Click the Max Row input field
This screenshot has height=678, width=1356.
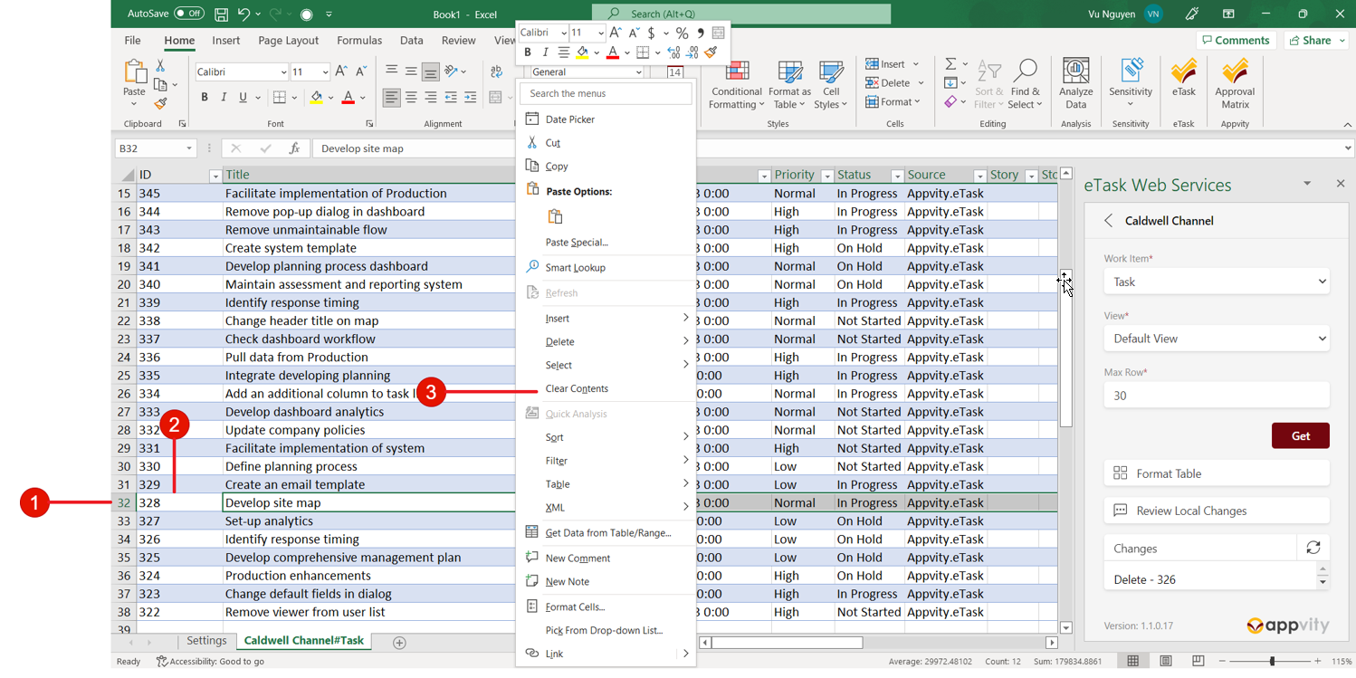[x=1216, y=396]
